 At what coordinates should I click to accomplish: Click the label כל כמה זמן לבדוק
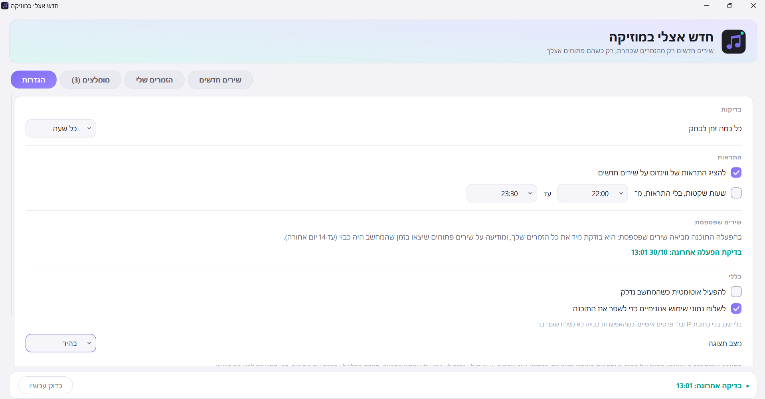click(x=715, y=129)
